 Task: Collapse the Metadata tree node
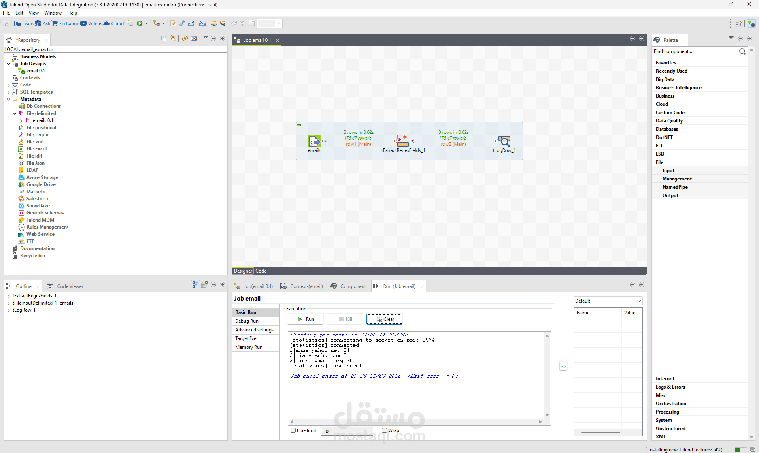pos(8,99)
